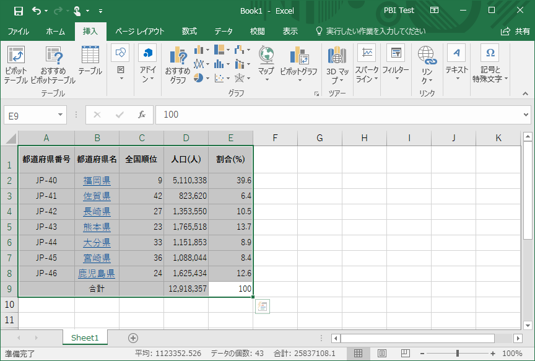Click the 3D Map globe icon

[x=337, y=56]
